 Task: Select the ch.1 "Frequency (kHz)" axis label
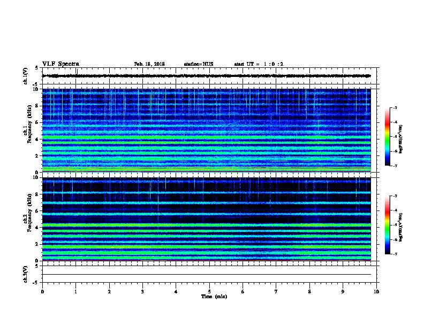pyautogui.click(x=29, y=124)
